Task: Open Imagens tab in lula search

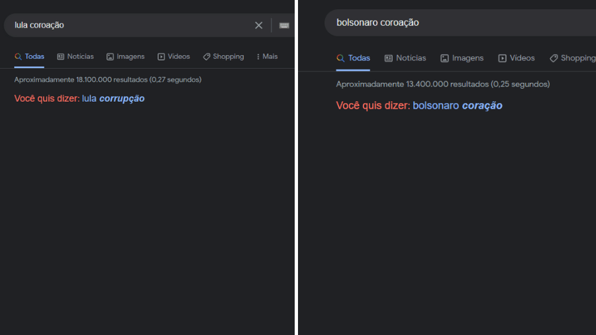Action: coord(125,56)
